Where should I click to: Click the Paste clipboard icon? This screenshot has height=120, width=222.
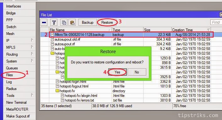[x=72, y=22]
